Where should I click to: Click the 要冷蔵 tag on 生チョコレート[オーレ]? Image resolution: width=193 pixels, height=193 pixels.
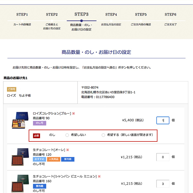point(68,159)
